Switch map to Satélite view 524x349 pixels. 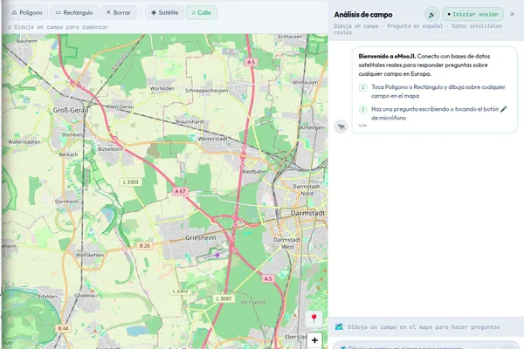[x=164, y=13]
